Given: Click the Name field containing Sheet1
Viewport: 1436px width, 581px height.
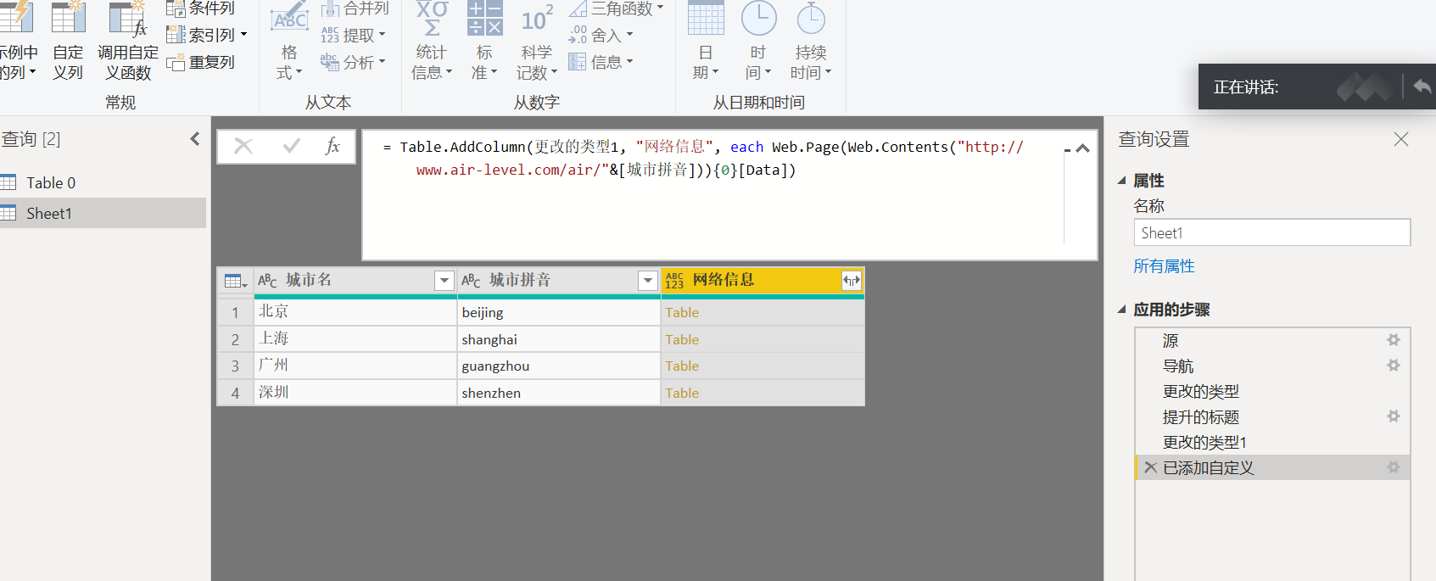Looking at the screenshot, I should (x=1271, y=232).
